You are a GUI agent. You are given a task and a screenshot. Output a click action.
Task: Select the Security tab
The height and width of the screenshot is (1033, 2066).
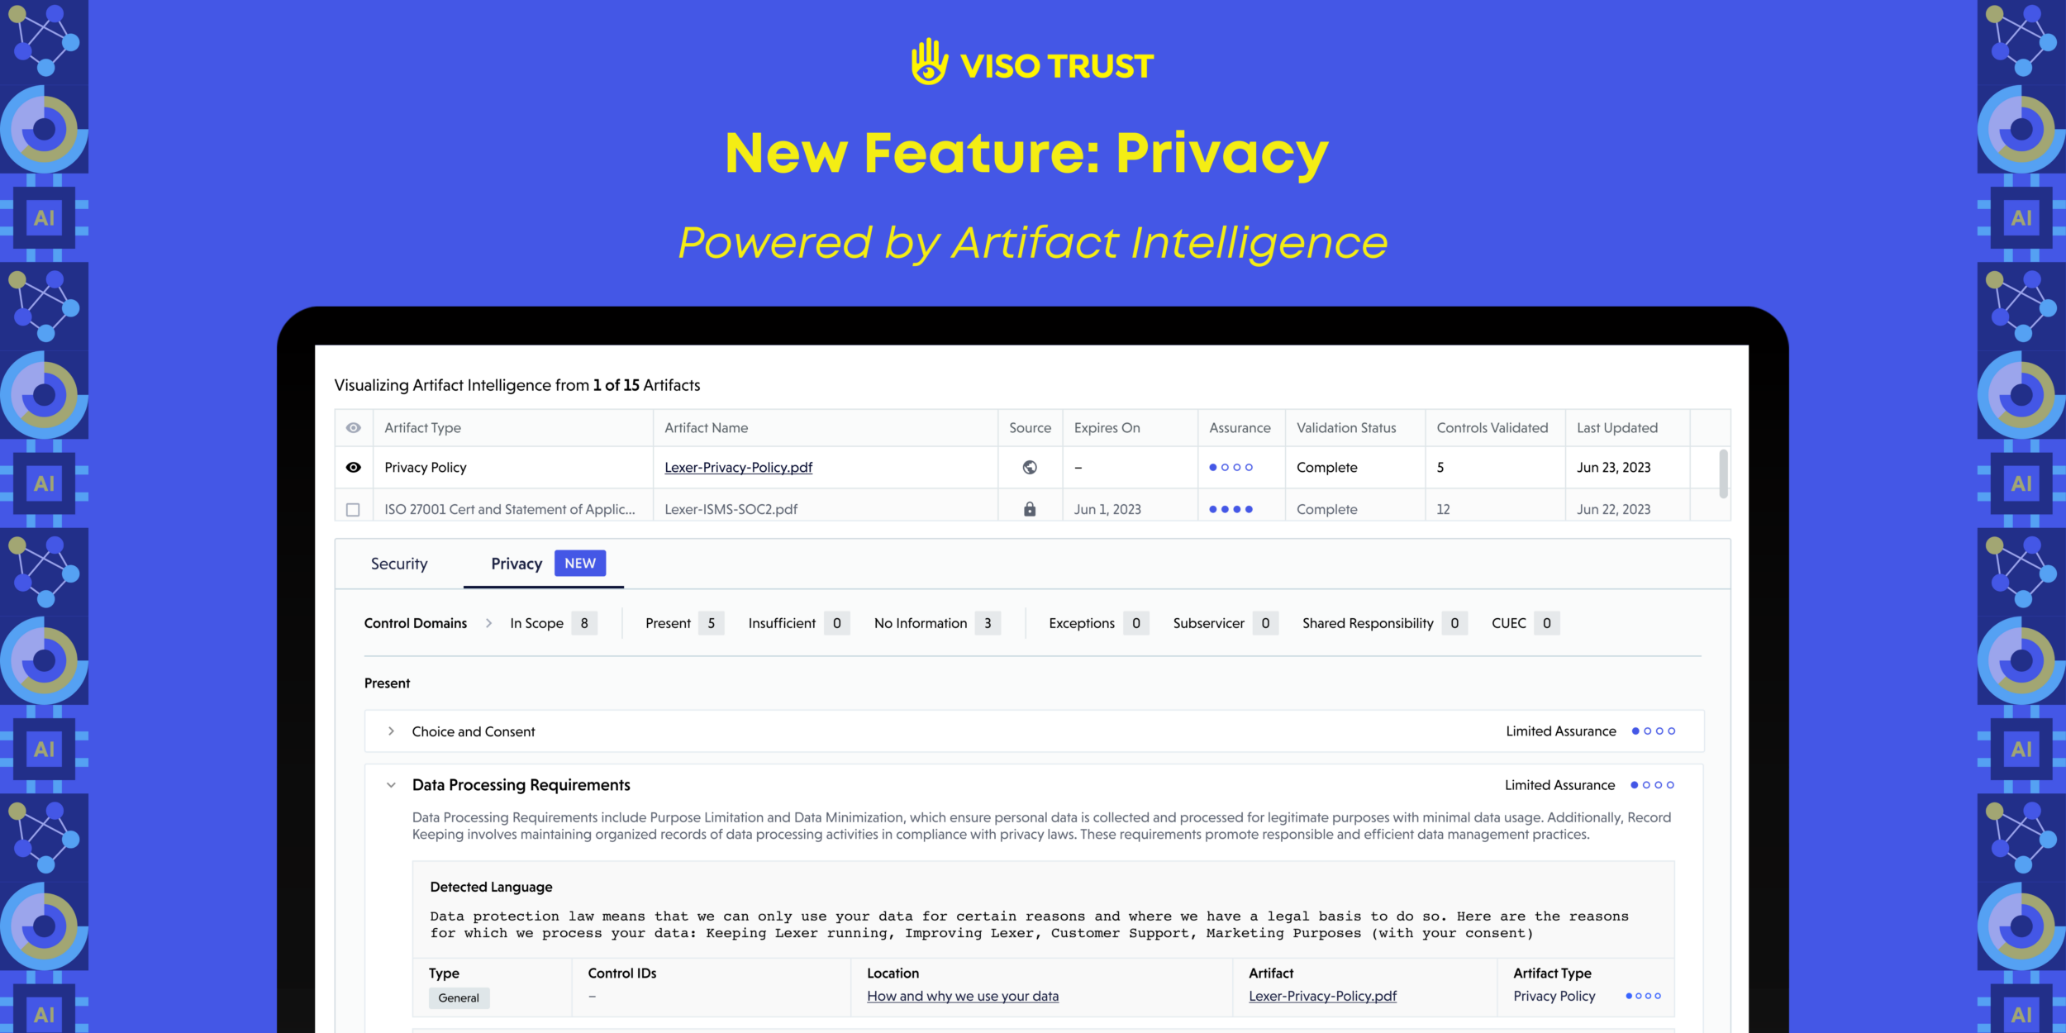click(x=399, y=563)
